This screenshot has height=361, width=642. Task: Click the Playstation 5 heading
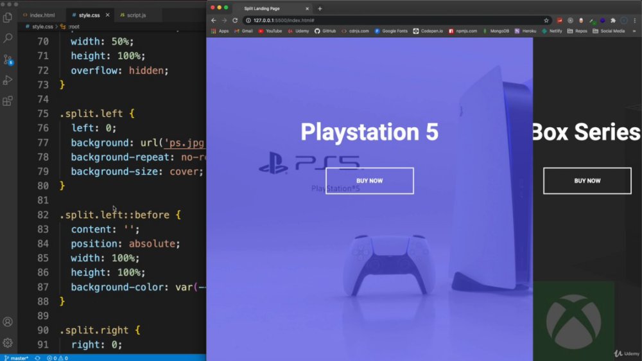pos(369,132)
